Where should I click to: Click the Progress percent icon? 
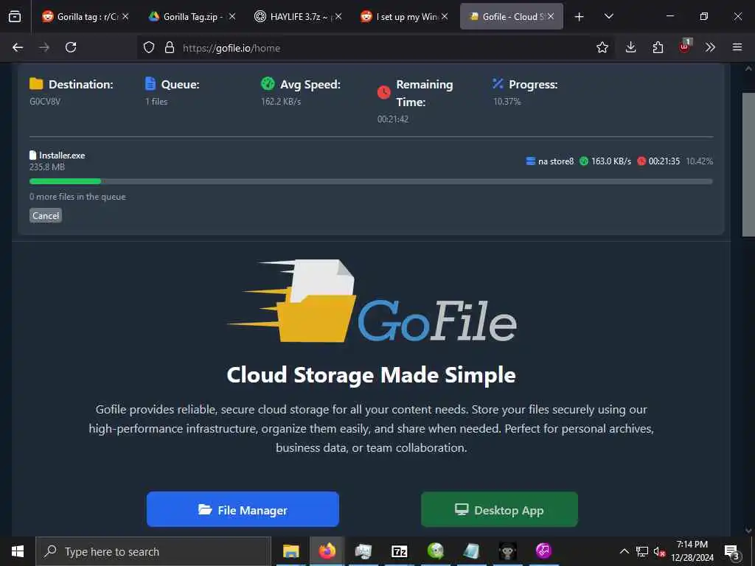pyautogui.click(x=498, y=84)
